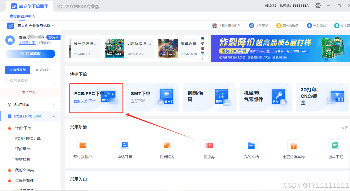Viewport: 350px width, 191px height.
Task: Open the 金豆兑换实物 gift icon
Action: tap(294, 146)
